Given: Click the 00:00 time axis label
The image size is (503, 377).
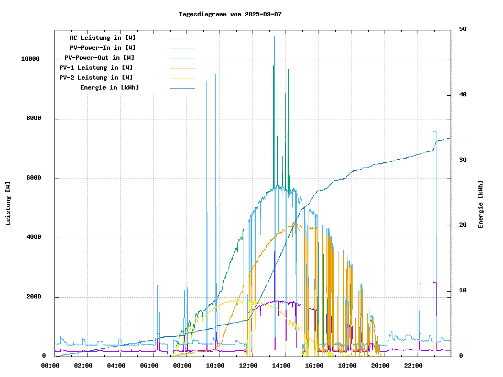Looking at the screenshot, I should pyautogui.click(x=50, y=365).
